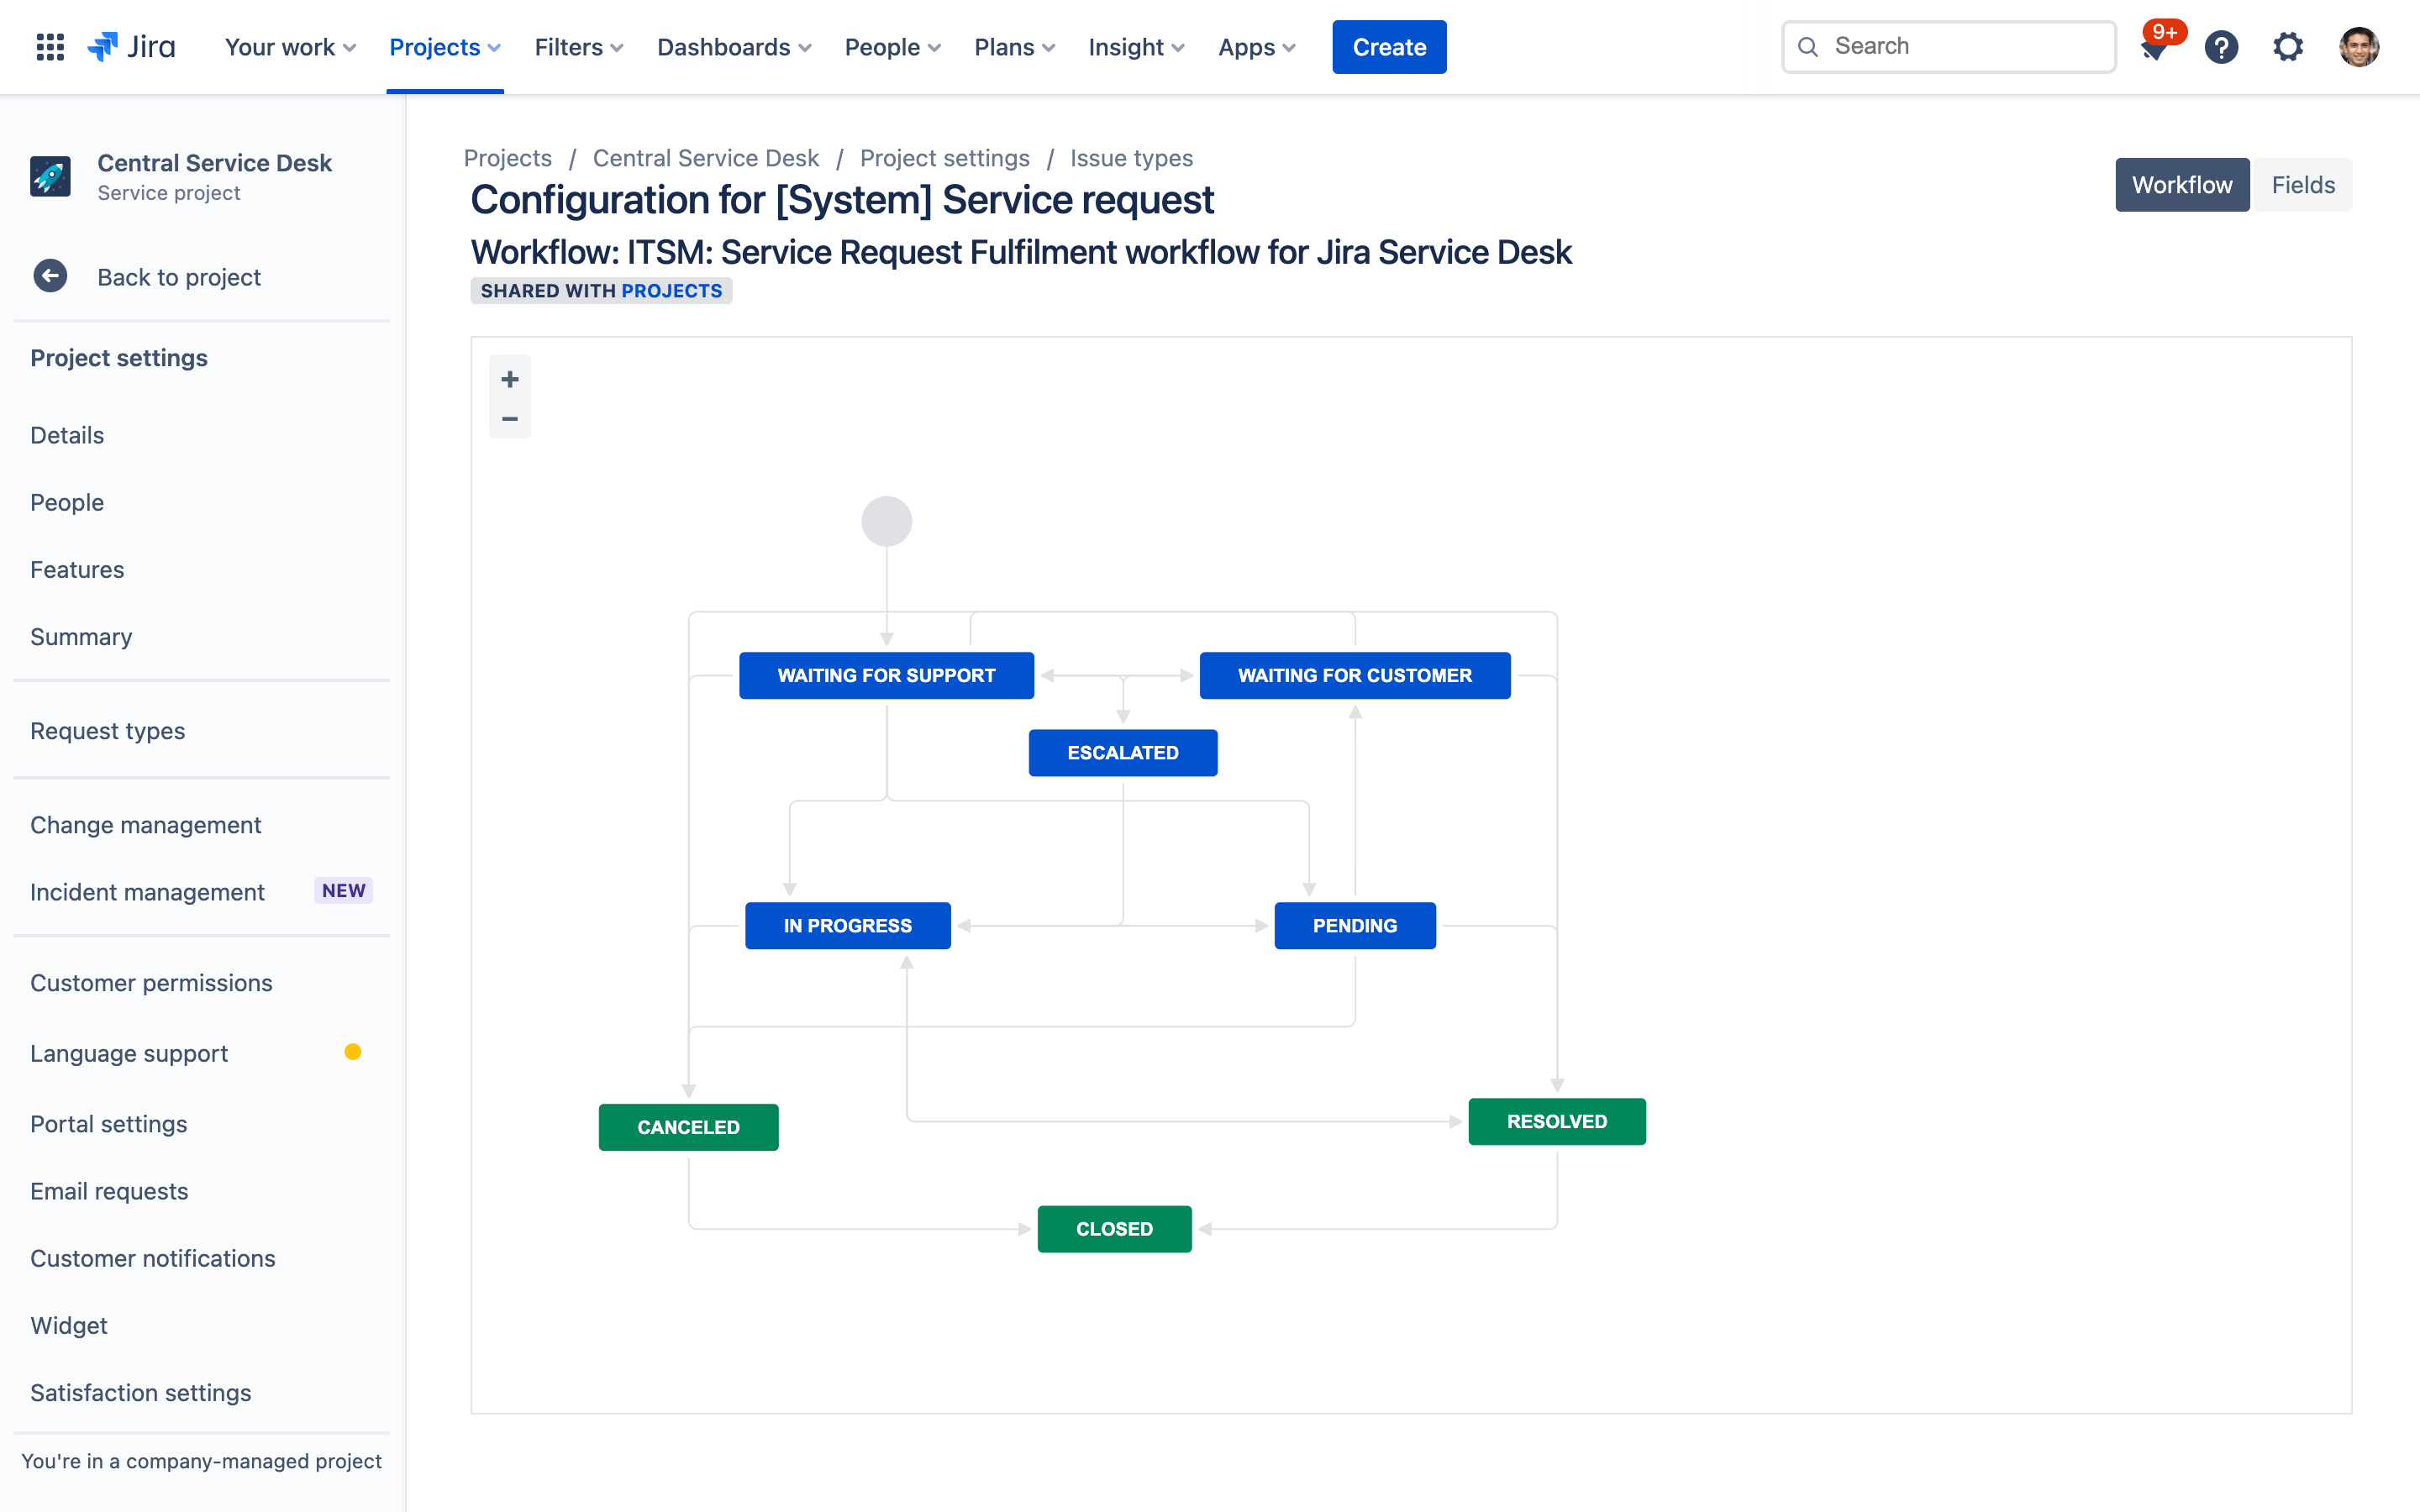Screen dimensions: 2420x1512
Task: Open the settings gear icon
Action: tap(2287, 47)
